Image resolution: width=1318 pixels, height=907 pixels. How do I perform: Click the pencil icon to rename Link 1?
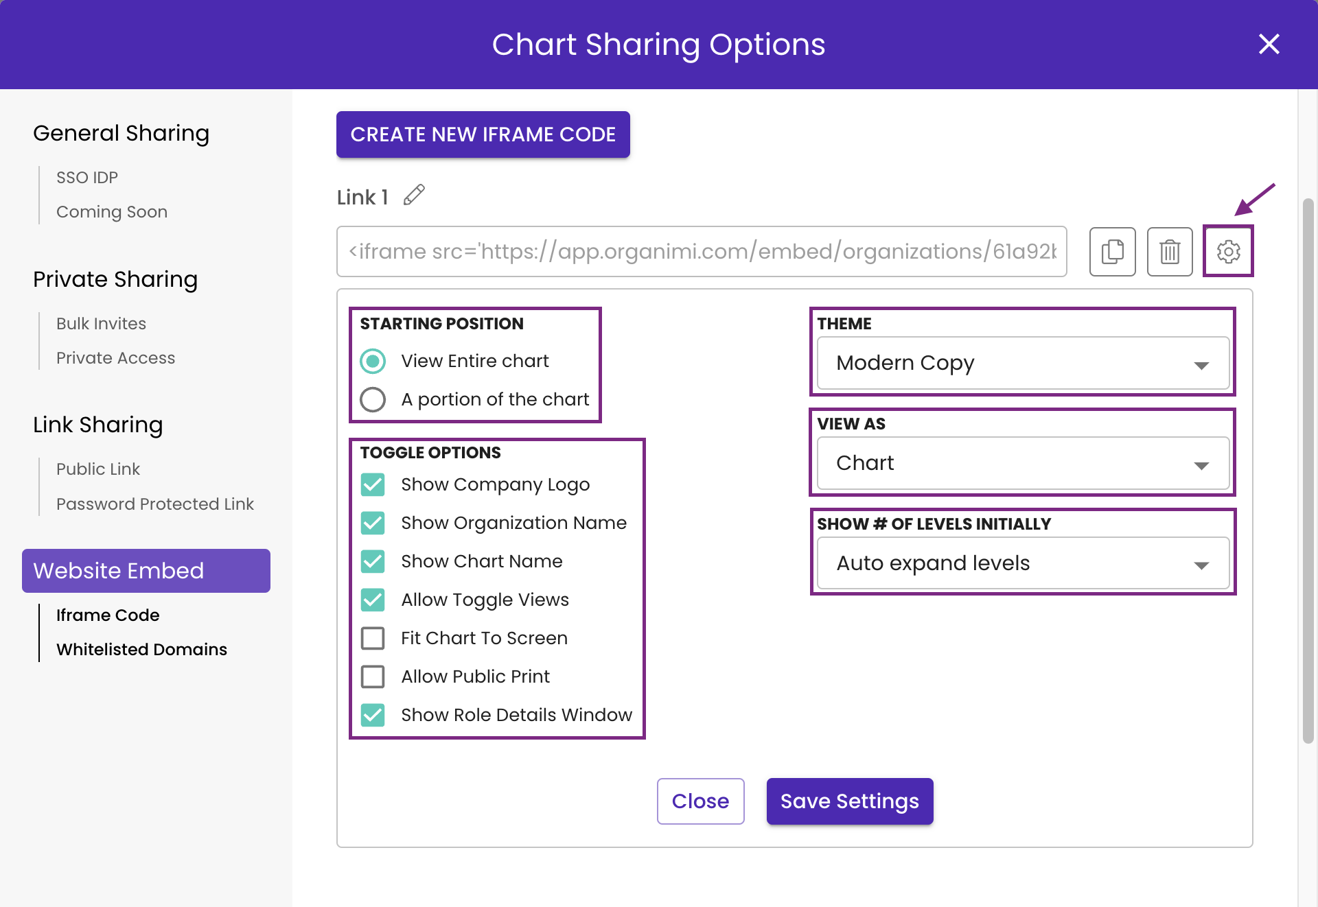(x=414, y=196)
